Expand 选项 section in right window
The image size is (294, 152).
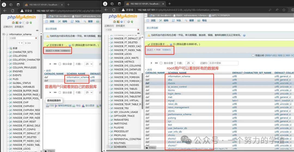pos(149,69)
